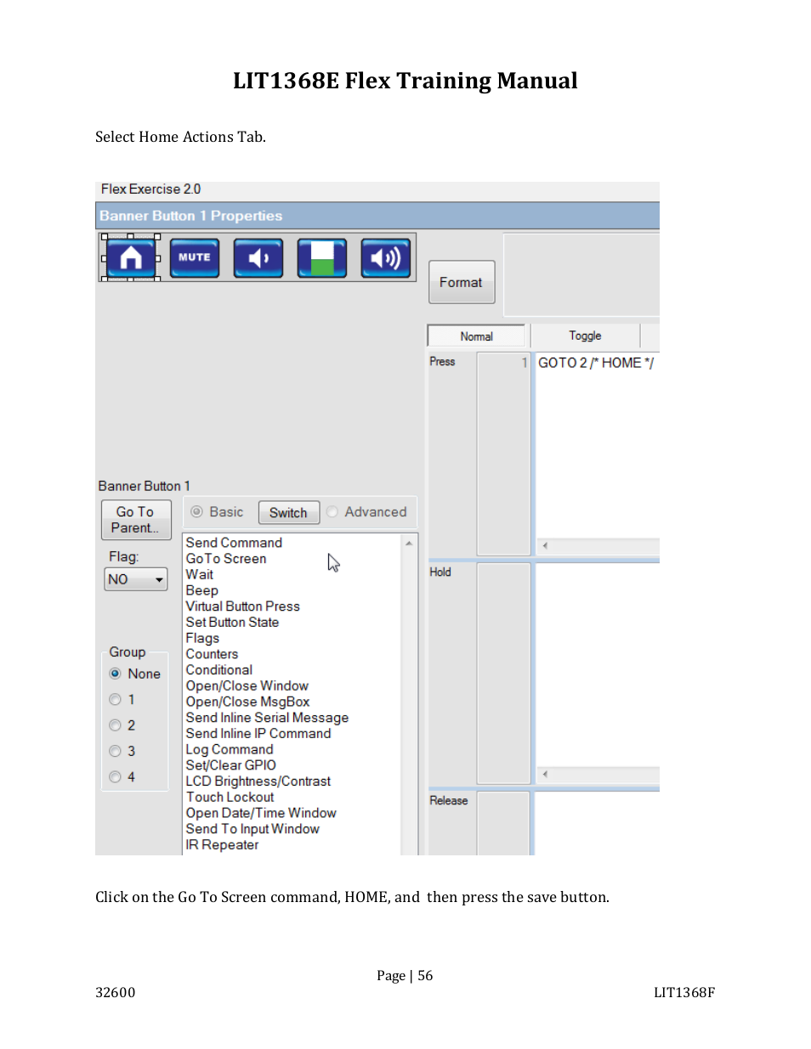Click Hold actions scroll left arrow
Image resolution: width=811 pixels, height=1049 pixels.
pos(545,774)
